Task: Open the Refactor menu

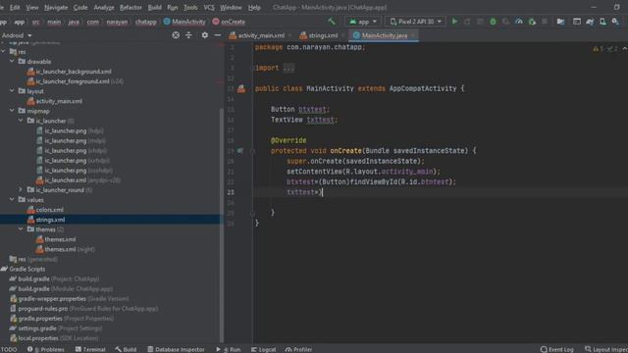Action: tap(131, 7)
